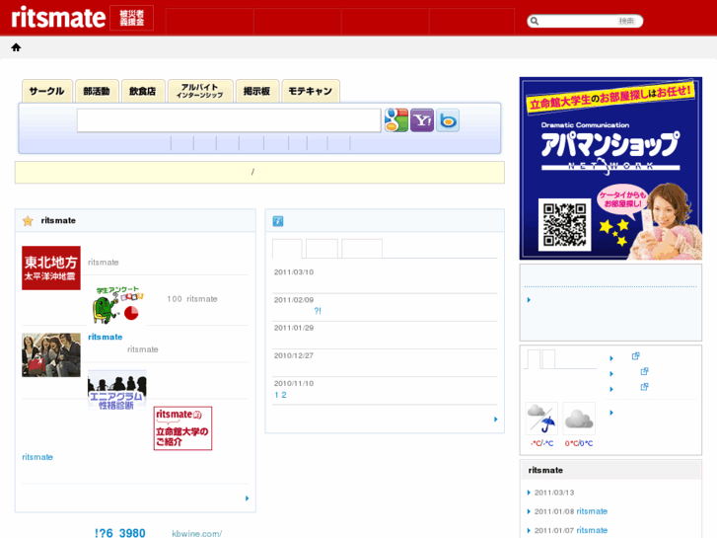Open the 東北地方太平洋沖地震 red banner
Viewport: 717px width, 538px height.
[x=51, y=268]
